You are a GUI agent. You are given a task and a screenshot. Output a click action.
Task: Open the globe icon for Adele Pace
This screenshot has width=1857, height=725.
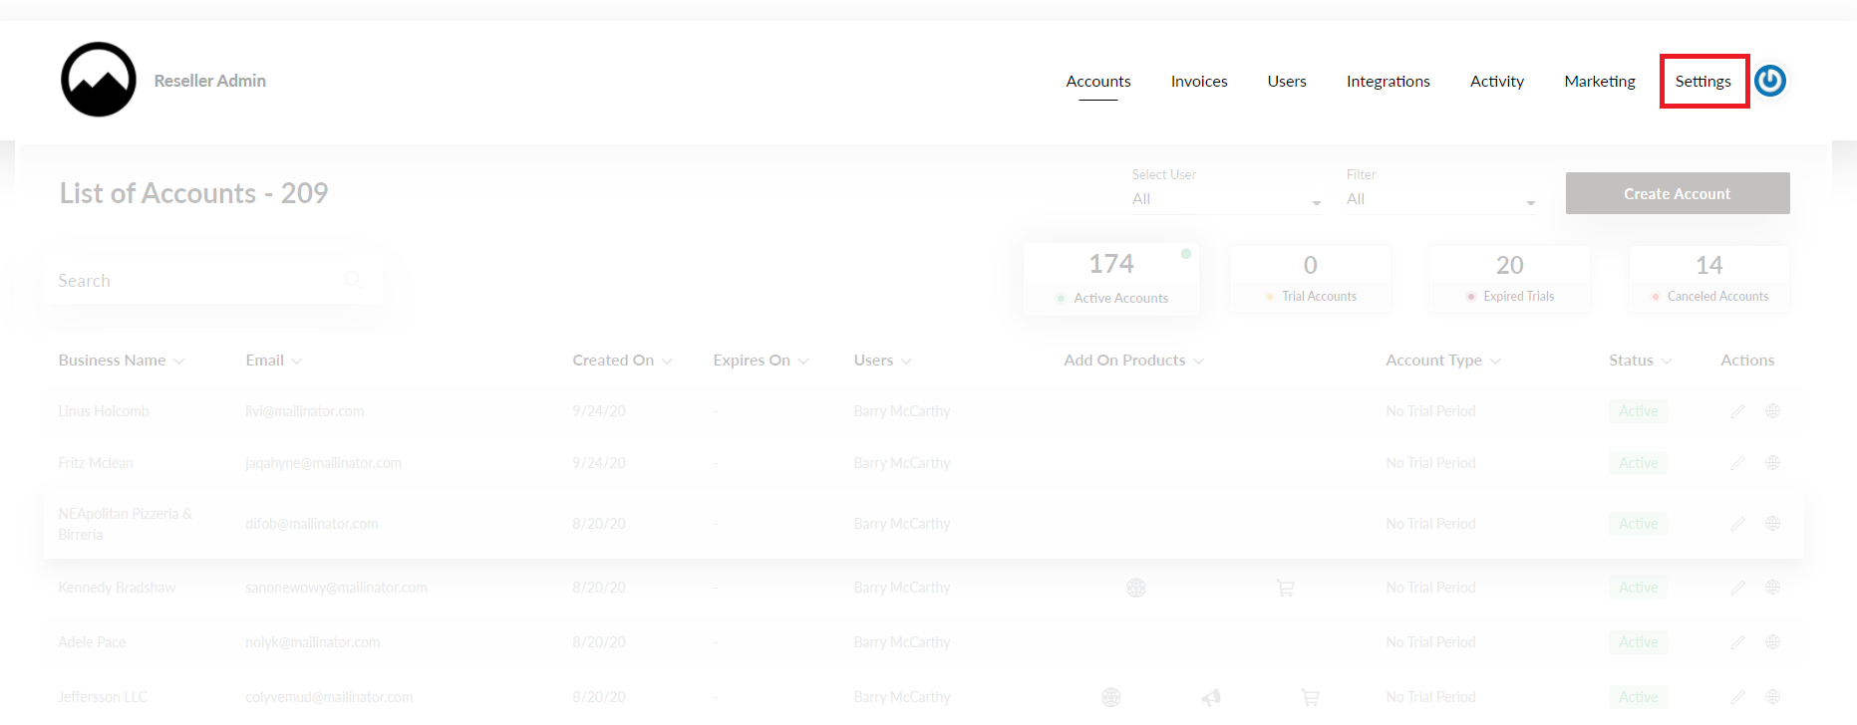click(x=1772, y=642)
